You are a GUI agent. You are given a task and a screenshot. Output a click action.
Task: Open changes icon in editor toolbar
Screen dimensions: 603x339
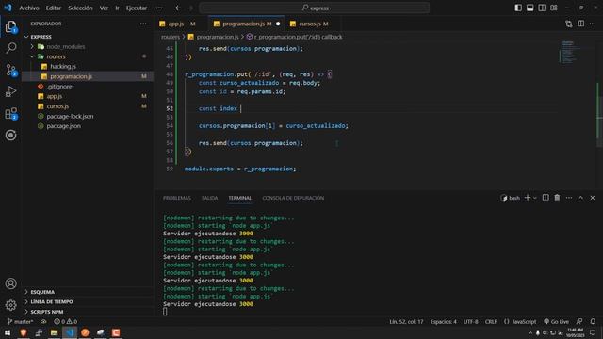[569, 24]
